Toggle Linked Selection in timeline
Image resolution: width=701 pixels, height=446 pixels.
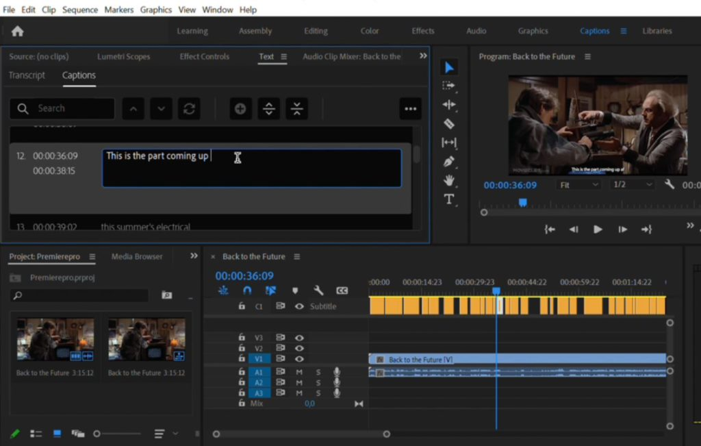[271, 290]
